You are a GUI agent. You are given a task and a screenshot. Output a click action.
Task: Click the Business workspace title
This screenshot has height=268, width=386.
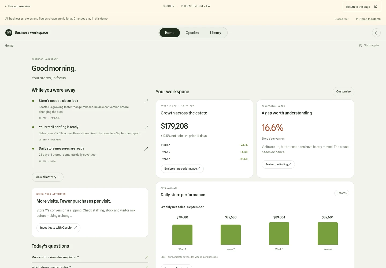point(31,33)
